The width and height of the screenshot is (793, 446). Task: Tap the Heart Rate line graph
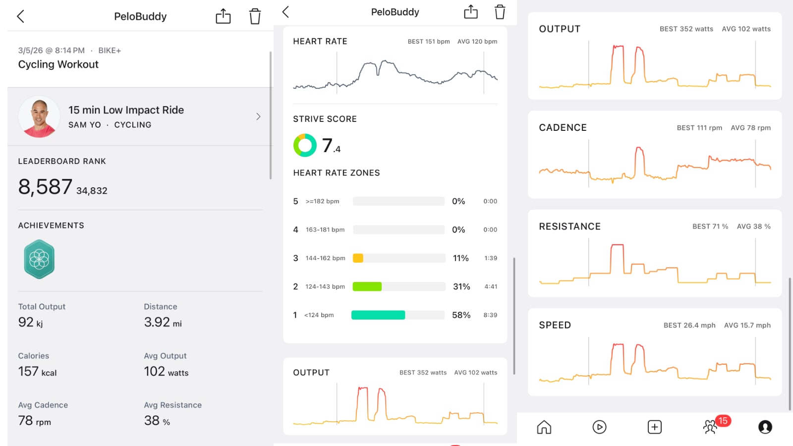click(x=395, y=74)
